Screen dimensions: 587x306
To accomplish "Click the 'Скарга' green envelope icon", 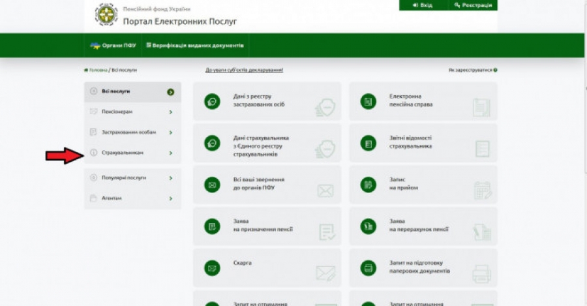I will click(x=212, y=268).
